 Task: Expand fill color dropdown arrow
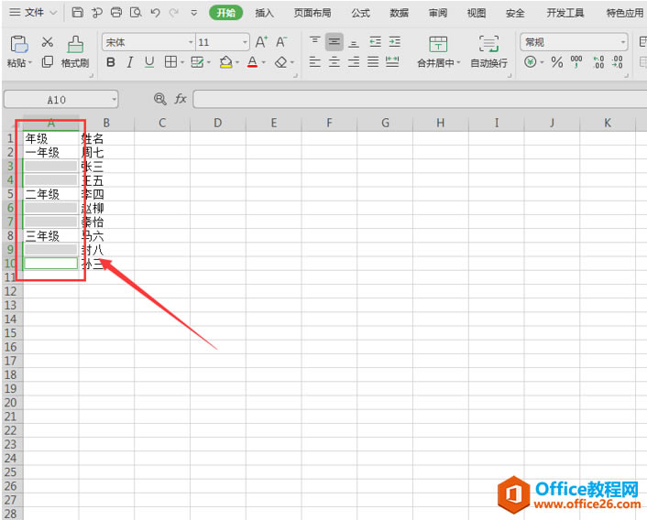click(237, 62)
